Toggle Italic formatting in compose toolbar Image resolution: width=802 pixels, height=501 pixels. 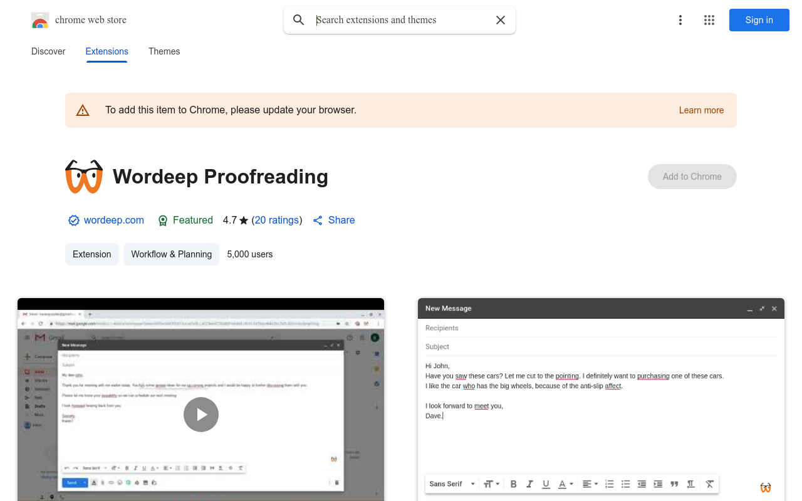coord(530,484)
